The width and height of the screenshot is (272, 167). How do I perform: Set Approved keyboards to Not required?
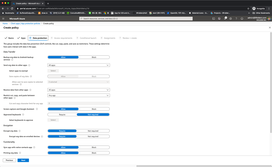[93, 115]
